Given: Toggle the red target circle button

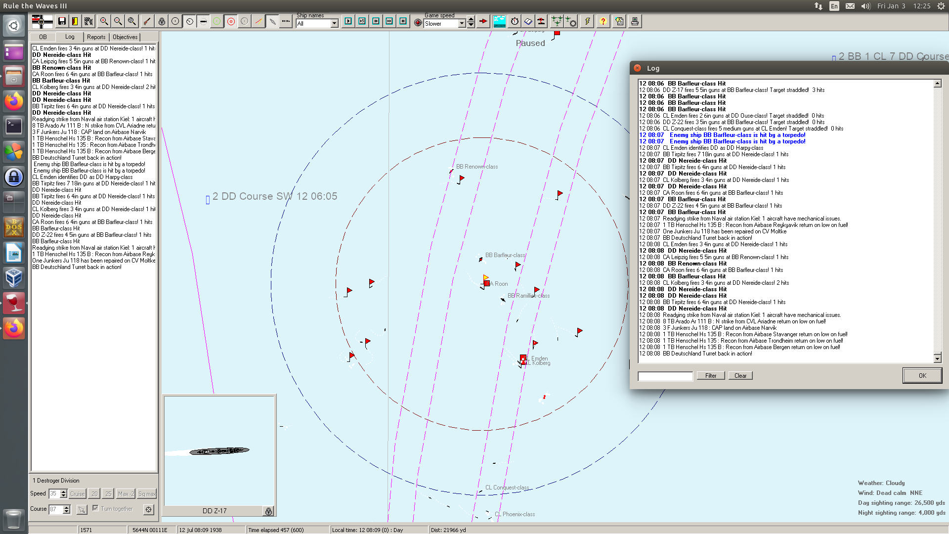Looking at the screenshot, I should (231, 21).
